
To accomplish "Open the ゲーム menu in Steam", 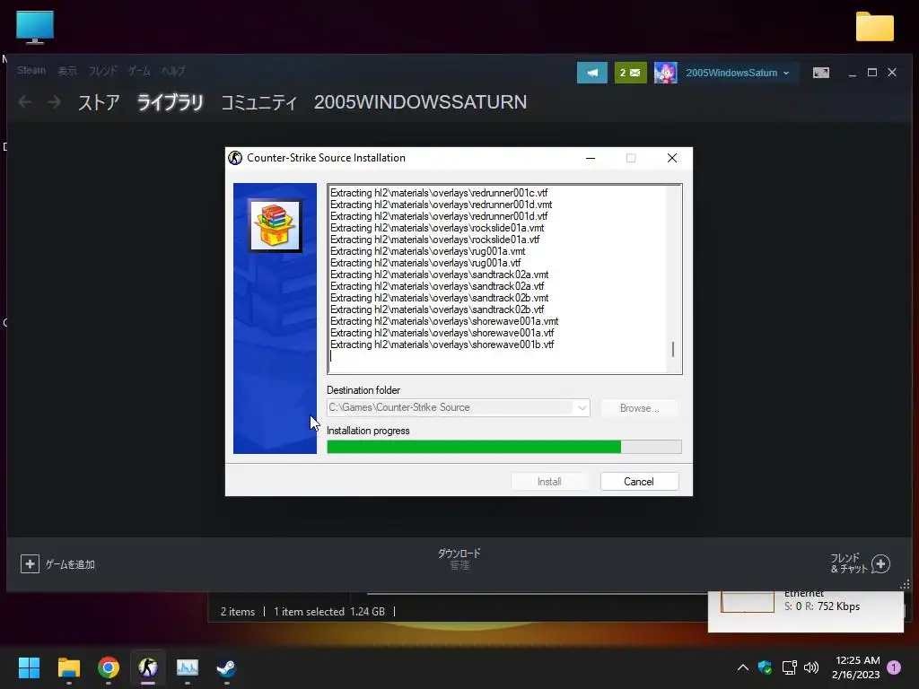I will click(139, 70).
